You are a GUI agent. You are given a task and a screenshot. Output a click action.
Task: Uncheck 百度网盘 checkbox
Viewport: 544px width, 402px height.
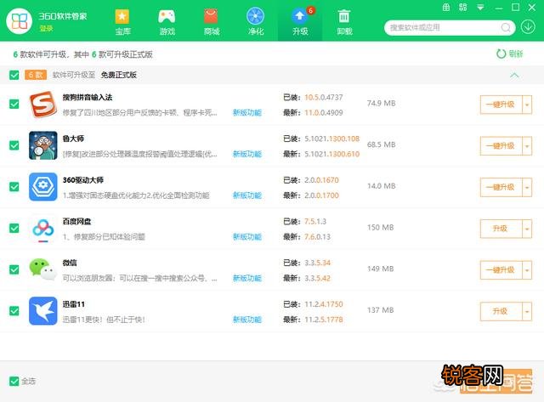click(x=14, y=229)
